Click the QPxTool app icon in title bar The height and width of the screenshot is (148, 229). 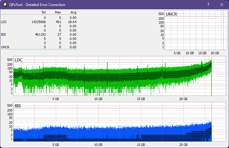click(x=5, y=4)
